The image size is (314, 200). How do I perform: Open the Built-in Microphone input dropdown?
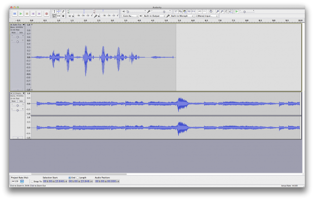click(x=182, y=16)
